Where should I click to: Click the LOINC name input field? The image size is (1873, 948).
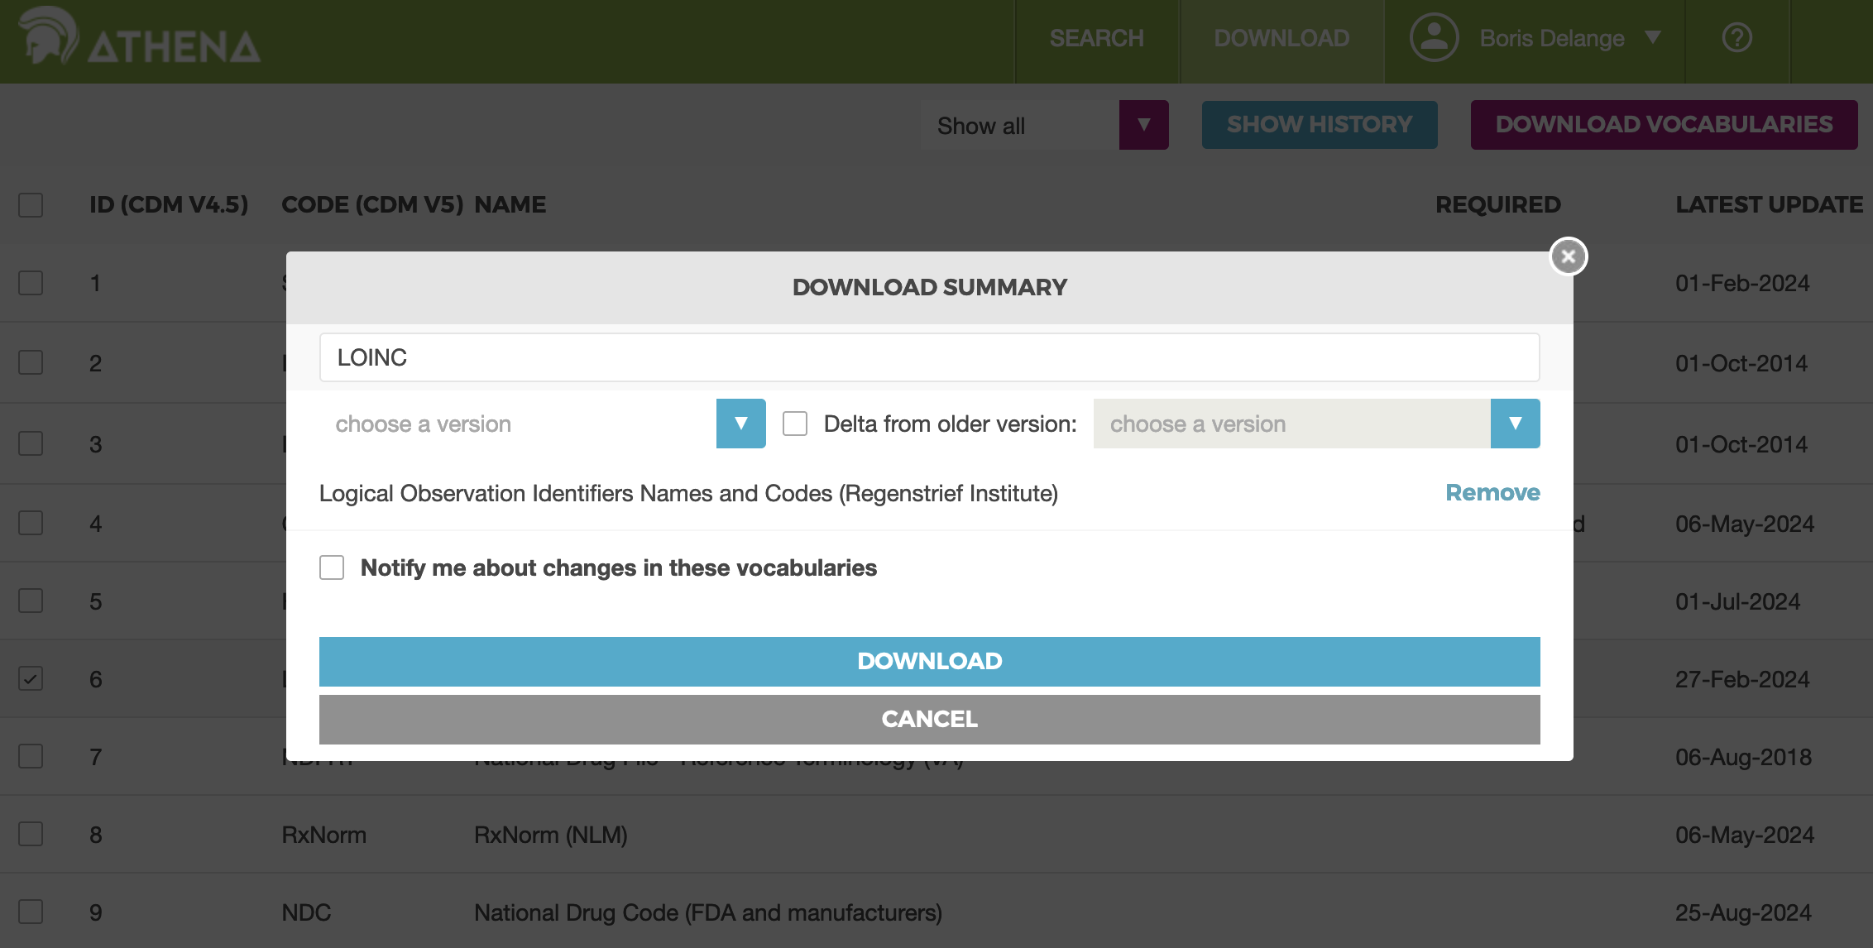(x=929, y=357)
